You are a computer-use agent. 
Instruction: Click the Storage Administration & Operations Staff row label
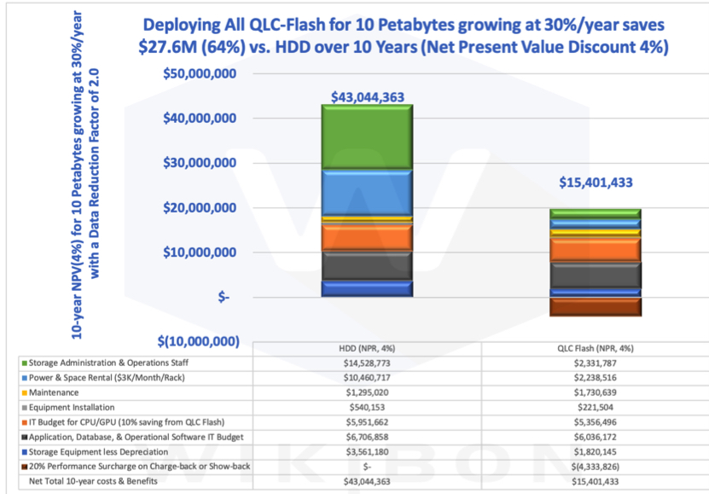coord(108,363)
